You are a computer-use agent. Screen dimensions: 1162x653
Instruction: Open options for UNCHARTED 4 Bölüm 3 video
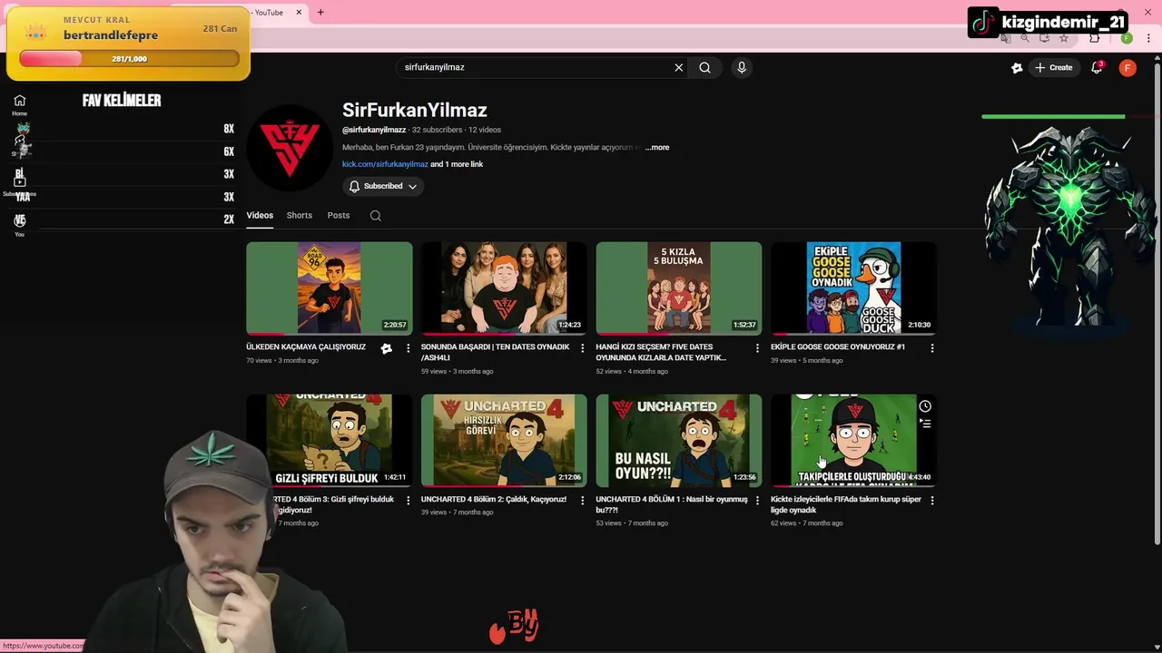[408, 501]
